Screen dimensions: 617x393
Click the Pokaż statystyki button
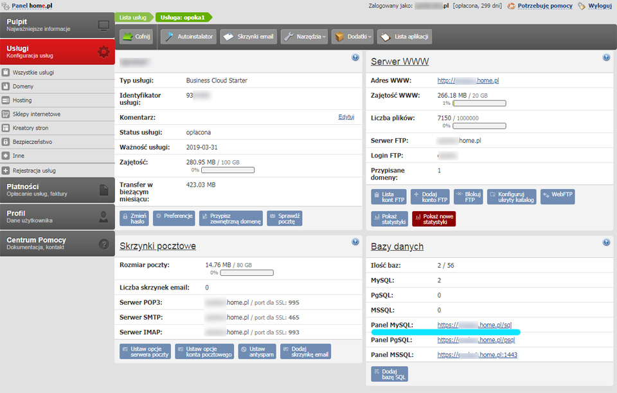click(x=389, y=219)
